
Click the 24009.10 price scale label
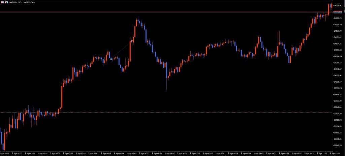click(x=338, y=82)
